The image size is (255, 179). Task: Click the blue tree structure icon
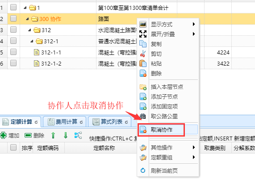[78, 135]
